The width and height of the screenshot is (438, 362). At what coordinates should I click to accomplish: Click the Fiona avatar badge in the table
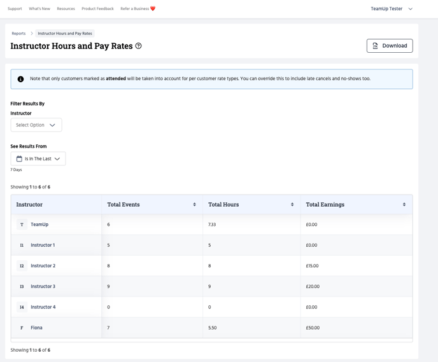pos(22,328)
